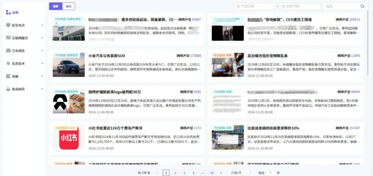The image size is (373, 176).
Task: Click the heart icon beside 民生热点
Action: point(8,25)
